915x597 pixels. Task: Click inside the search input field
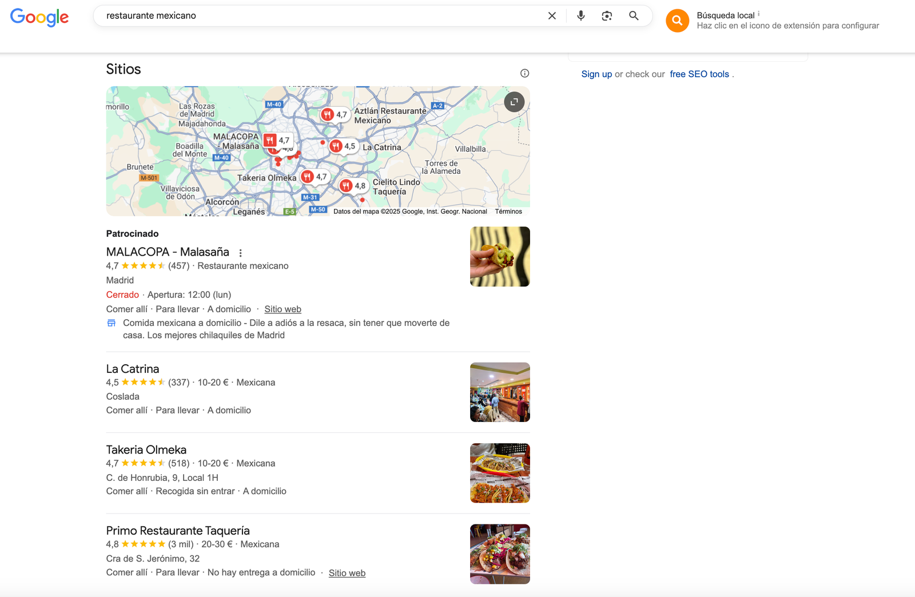pyautogui.click(x=286, y=15)
